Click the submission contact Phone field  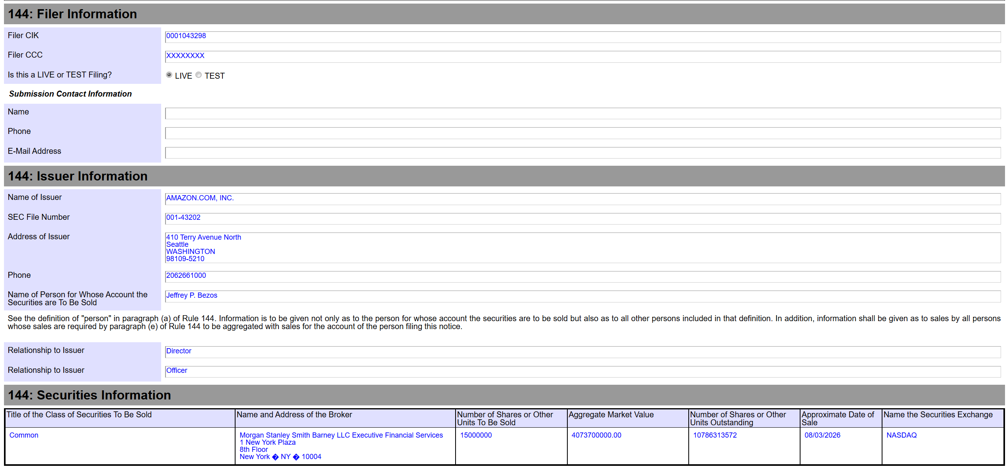pyautogui.click(x=583, y=133)
